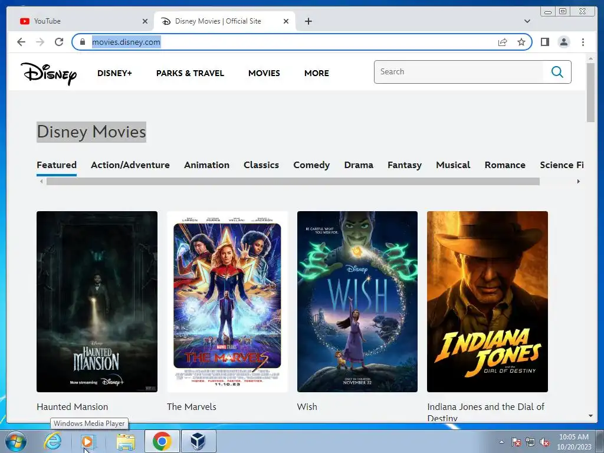Click the Disney logo
The image size is (604, 453).
pyautogui.click(x=48, y=73)
